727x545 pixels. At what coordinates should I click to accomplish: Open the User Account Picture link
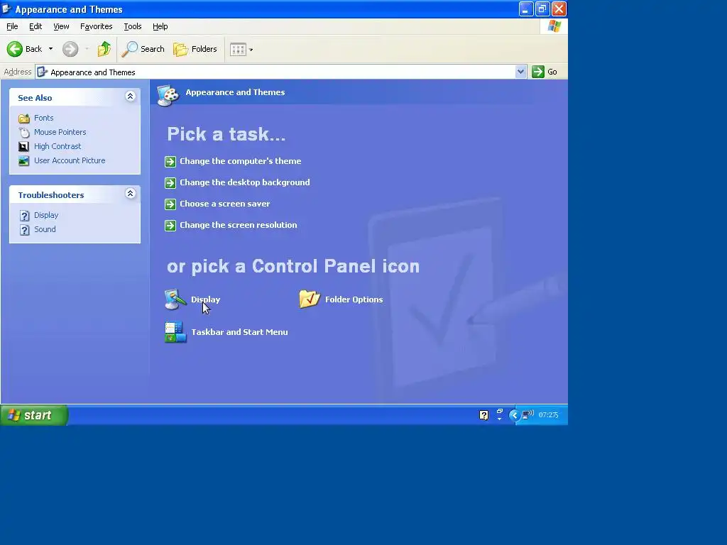[70, 160]
